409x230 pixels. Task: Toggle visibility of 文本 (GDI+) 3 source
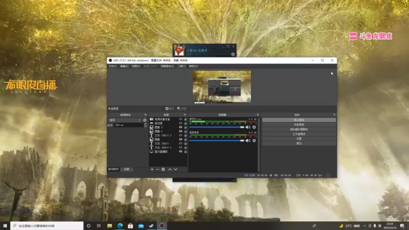pos(180,135)
